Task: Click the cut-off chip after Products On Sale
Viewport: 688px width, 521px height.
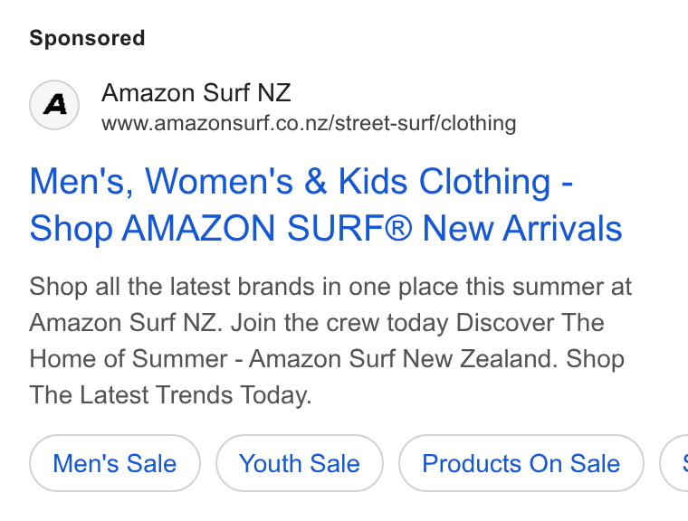Action: [x=674, y=463]
